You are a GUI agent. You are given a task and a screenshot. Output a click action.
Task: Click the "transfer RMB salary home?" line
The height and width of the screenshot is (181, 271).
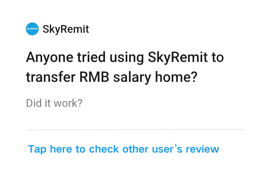pos(111,77)
